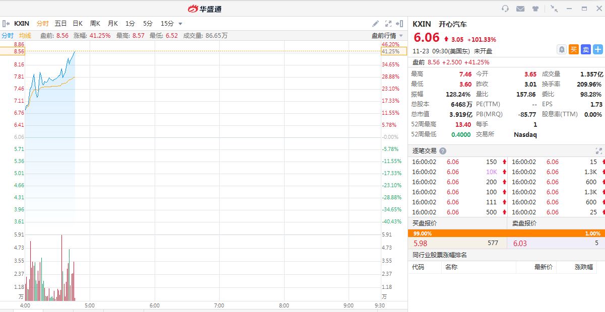The image size is (605, 312).
Task: Click the shrink window arrows icon
Action: pos(554,9)
